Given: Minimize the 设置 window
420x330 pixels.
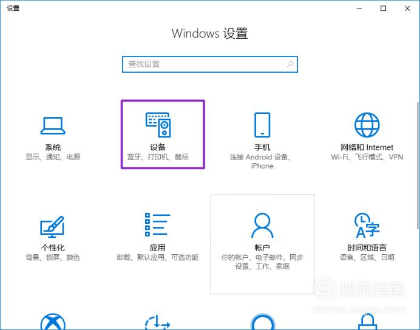Looking at the screenshot, I should coord(359,8).
